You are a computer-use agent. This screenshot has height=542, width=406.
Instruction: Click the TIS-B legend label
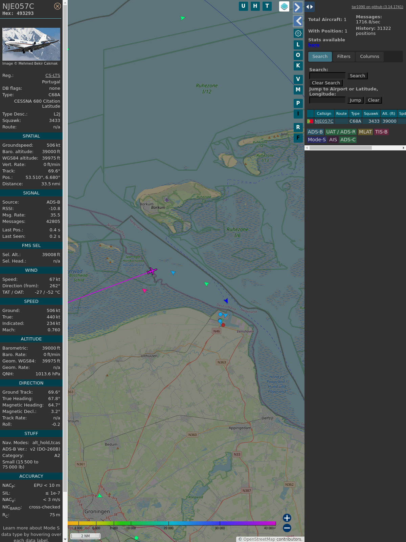(x=381, y=132)
